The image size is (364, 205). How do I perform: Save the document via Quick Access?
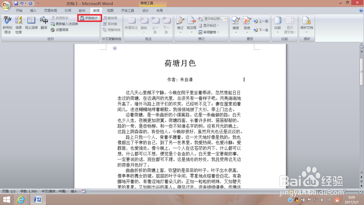tap(16, 3)
